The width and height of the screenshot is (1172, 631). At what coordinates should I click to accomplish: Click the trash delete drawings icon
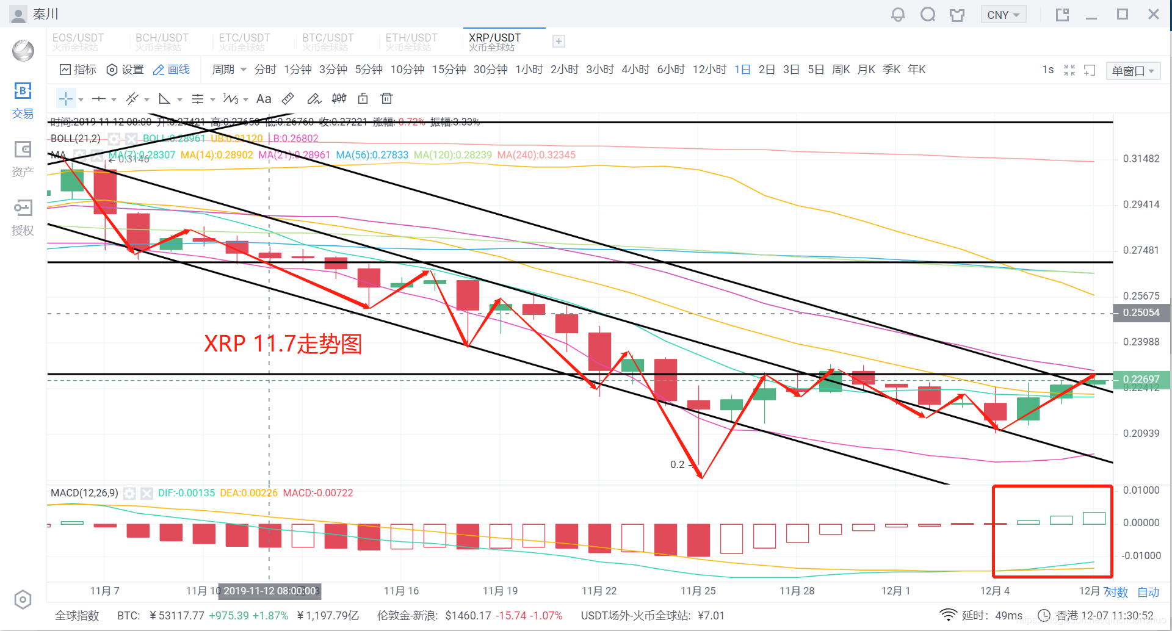(x=386, y=99)
